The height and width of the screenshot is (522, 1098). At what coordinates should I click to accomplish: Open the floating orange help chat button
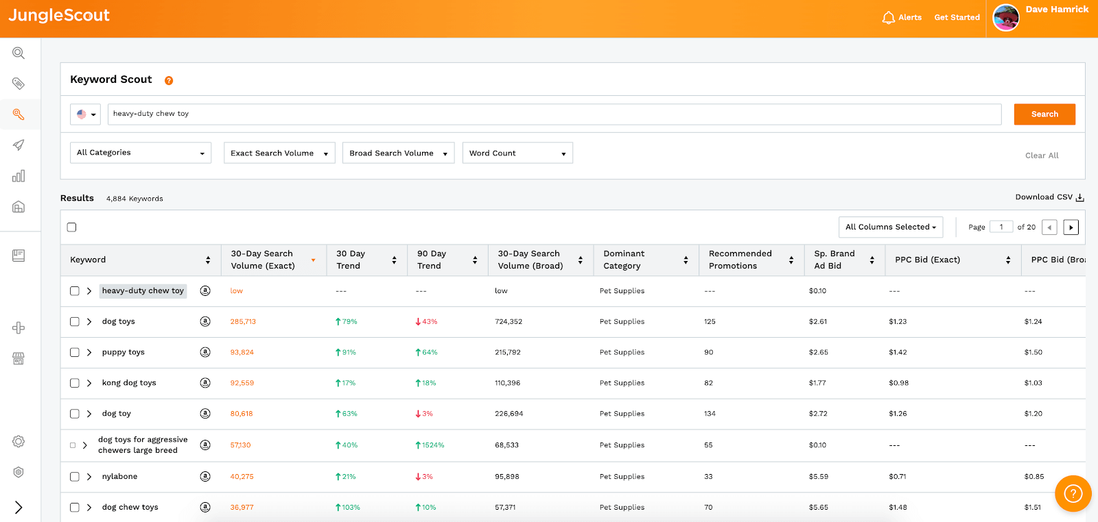pyautogui.click(x=1073, y=493)
